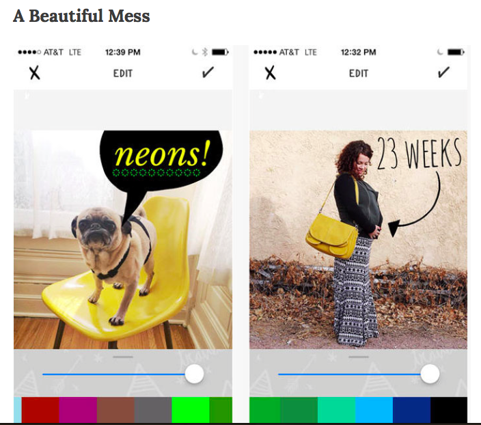Tap the X cancel icon on right phone
The height and width of the screenshot is (425, 481).
[271, 73]
